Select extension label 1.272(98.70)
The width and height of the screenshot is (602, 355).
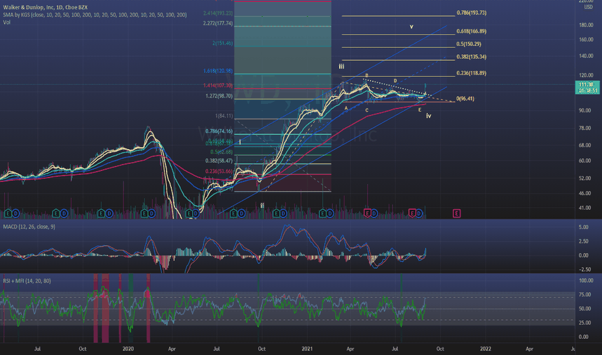(219, 96)
